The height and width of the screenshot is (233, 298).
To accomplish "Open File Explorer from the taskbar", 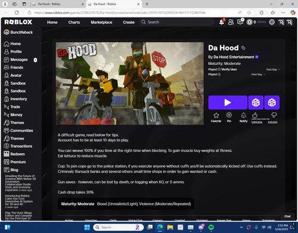I will [x=170, y=227].
